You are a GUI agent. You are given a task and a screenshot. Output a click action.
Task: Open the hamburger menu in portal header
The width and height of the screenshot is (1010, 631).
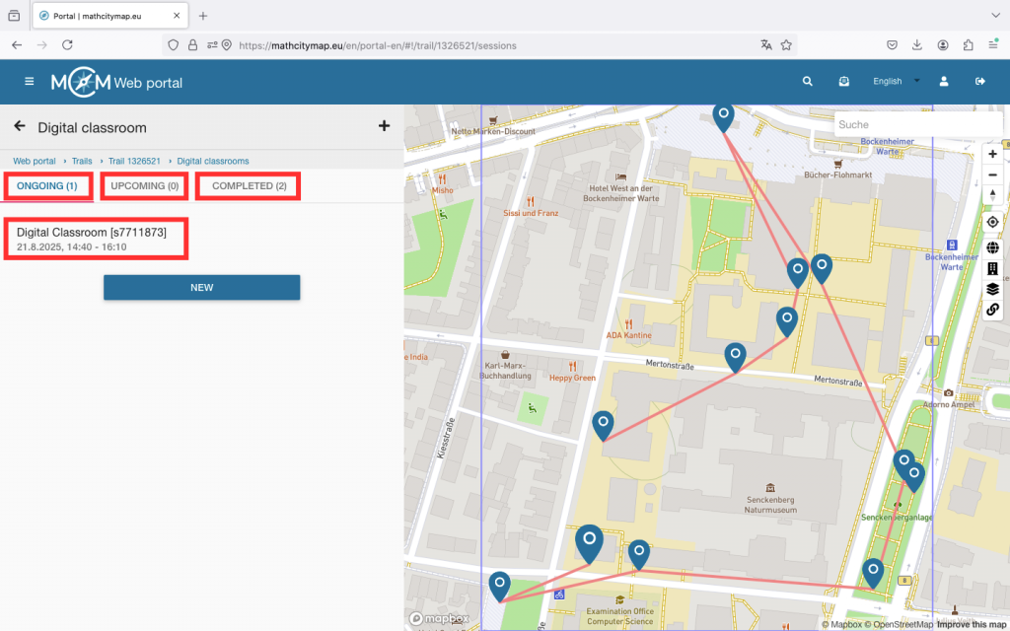tap(29, 82)
